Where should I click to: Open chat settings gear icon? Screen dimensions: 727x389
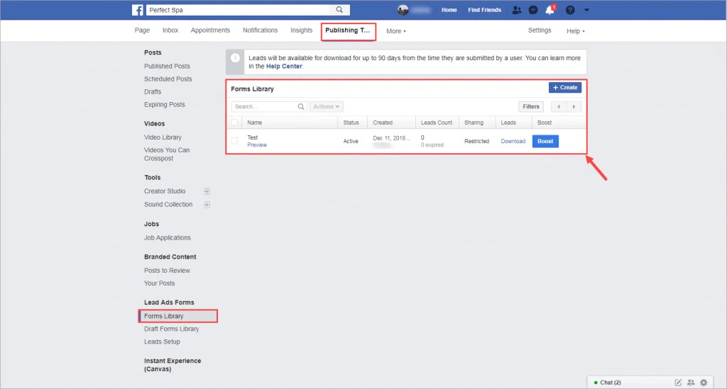tap(704, 383)
